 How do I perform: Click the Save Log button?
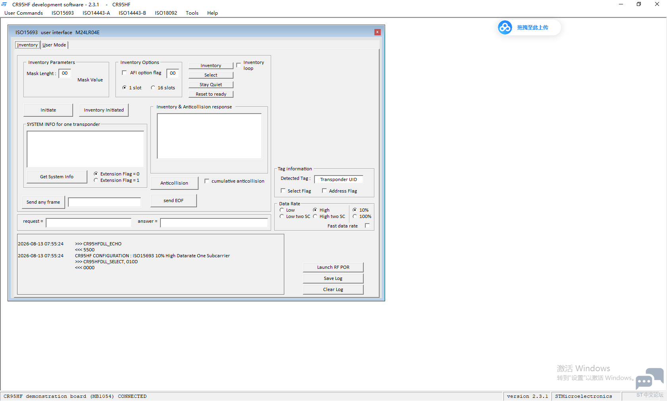click(x=333, y=278)
